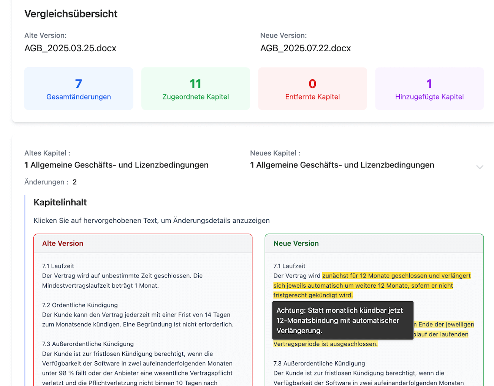Open the Hinzugefügte Kapitel card showing 1
Image resolution: width=494 pixels, height=386 pixels.
click(x=429, y=88)
